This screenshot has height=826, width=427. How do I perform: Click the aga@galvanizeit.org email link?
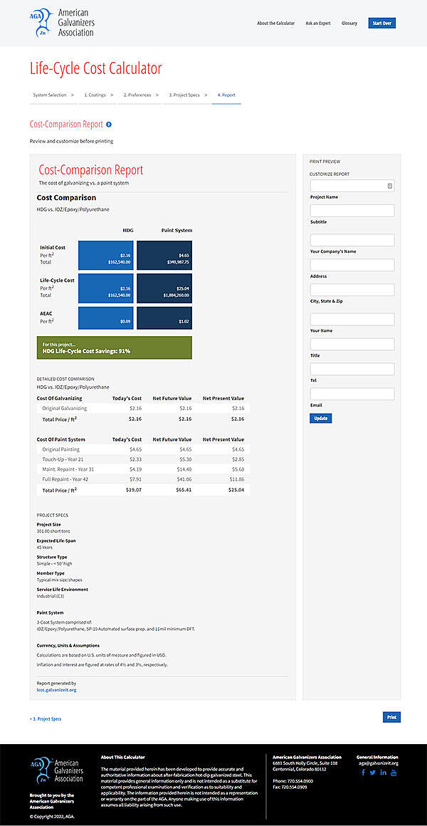point(379,763)
